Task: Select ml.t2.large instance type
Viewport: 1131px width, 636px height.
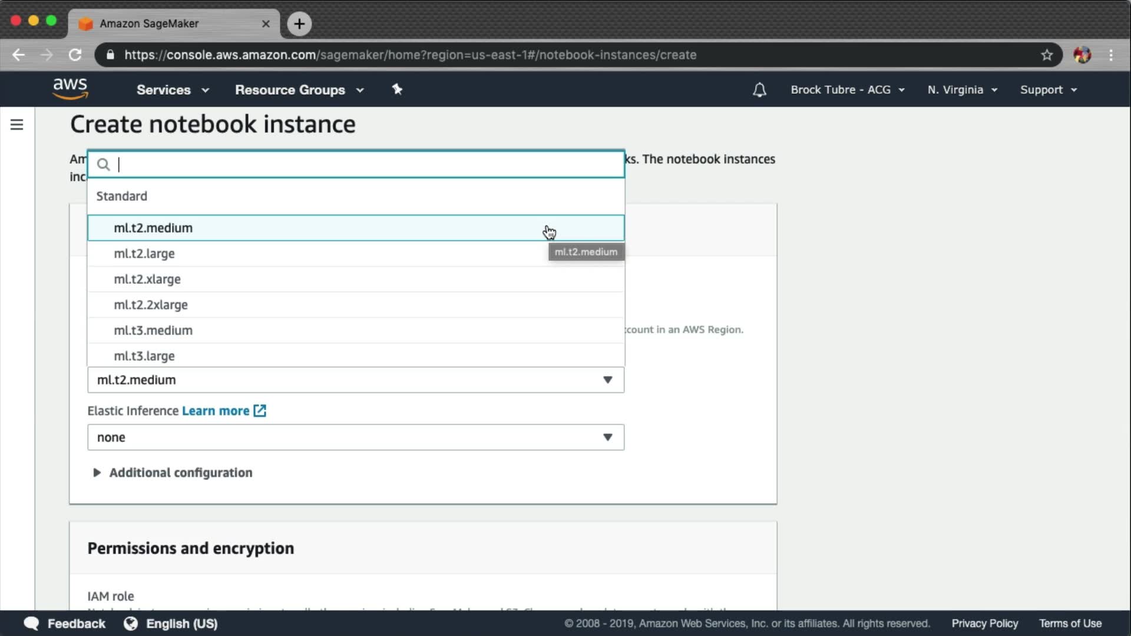Action: (144, 254)
